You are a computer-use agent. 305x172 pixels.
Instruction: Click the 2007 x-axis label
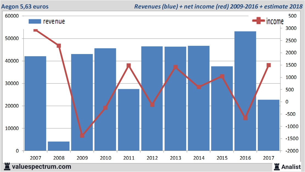35,158
